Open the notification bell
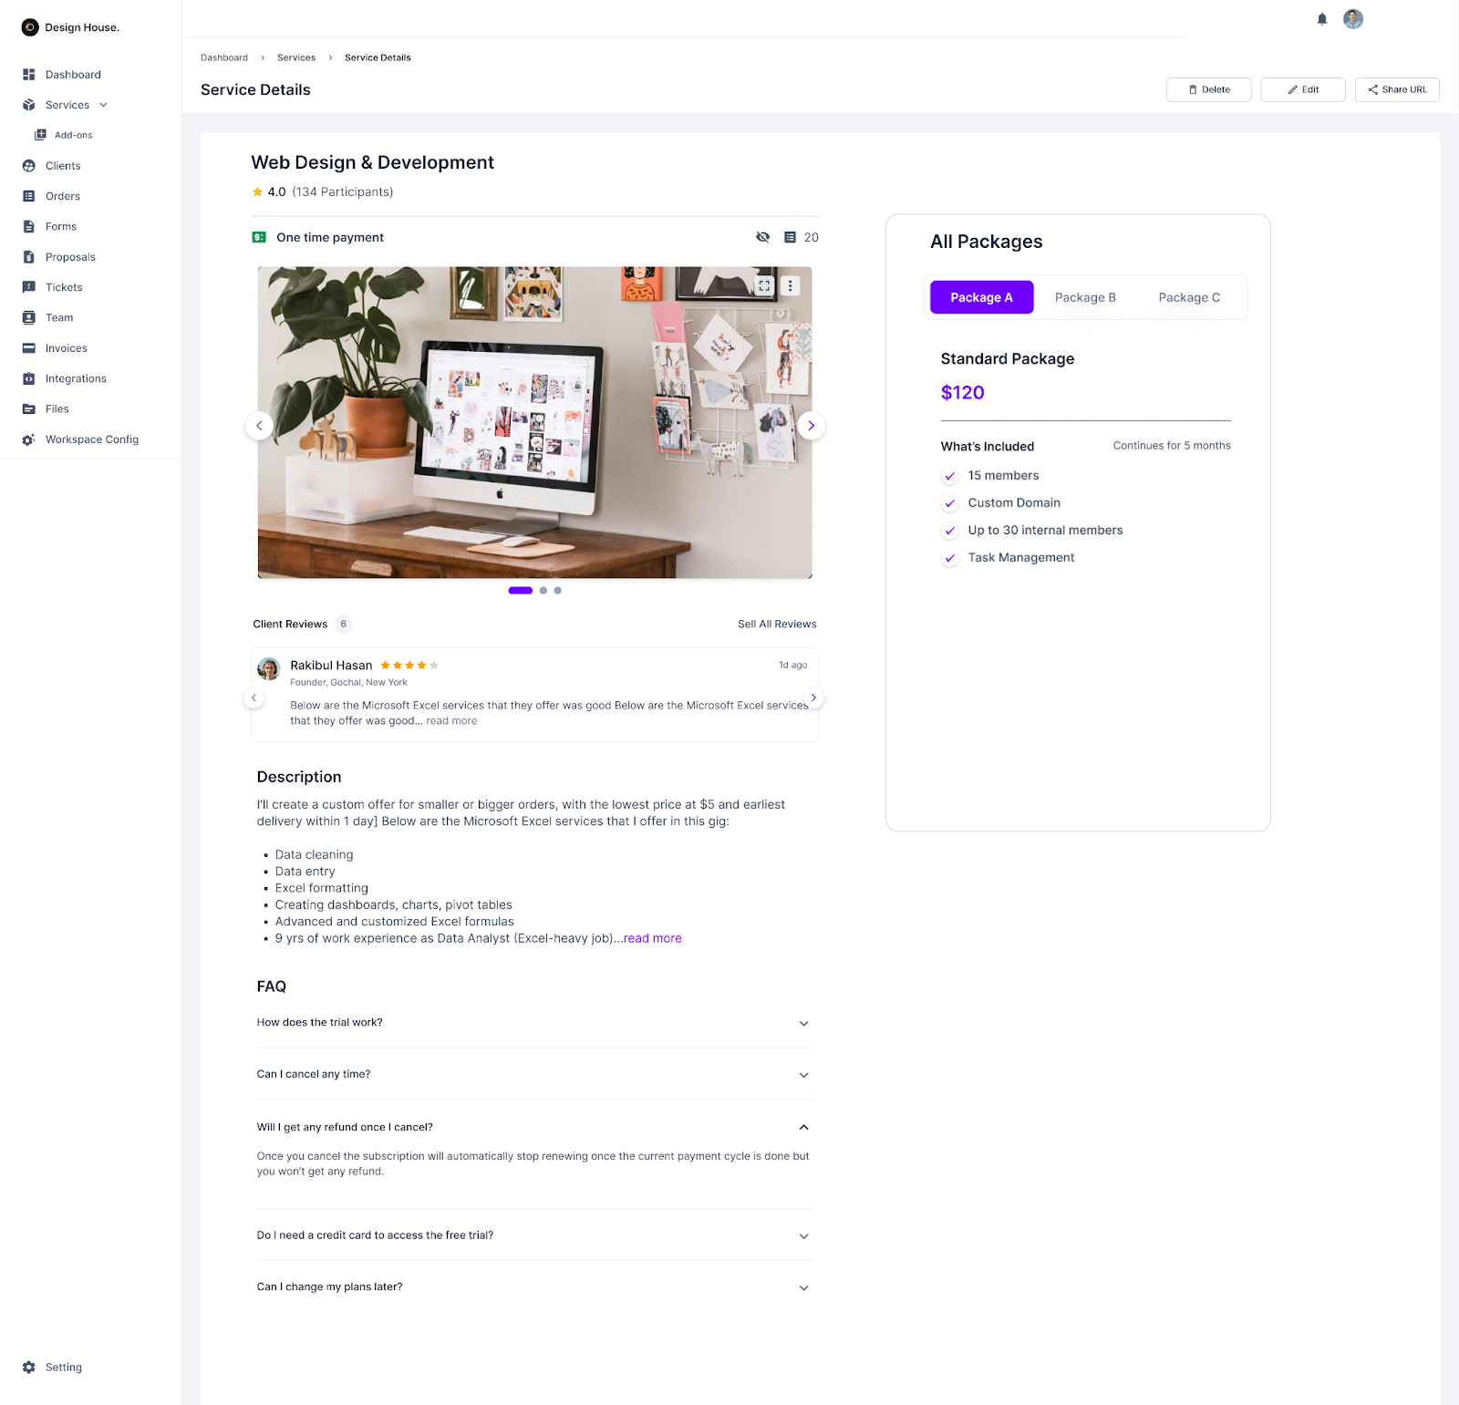 1321,18
